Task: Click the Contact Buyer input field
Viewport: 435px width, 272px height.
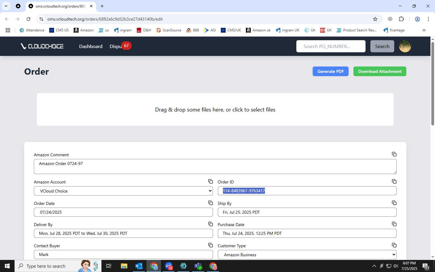Action: point(123,254)
